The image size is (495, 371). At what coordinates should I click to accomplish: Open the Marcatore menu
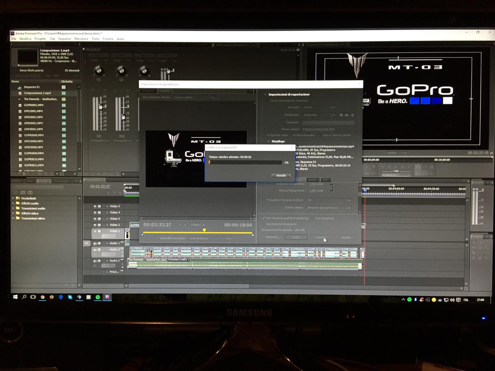(81, 39)
